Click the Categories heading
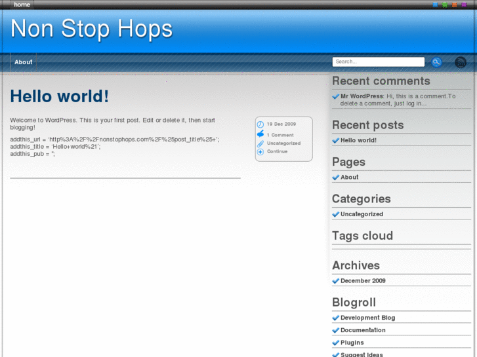This screenshot has width=477, height=357. pos(362,199)
